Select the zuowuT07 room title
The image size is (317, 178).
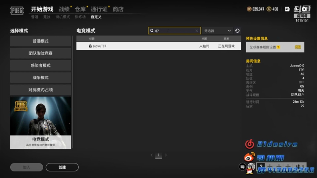point(100,46)
